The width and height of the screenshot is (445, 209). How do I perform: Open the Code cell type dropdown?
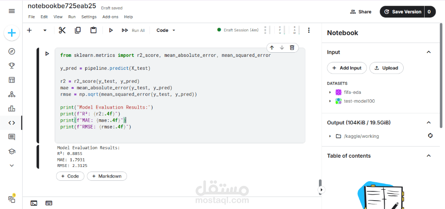tap(166, 31)
